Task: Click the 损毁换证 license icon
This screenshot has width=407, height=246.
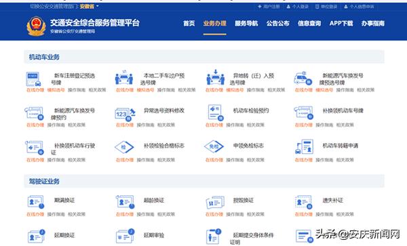Action: [x=215, y=203]
